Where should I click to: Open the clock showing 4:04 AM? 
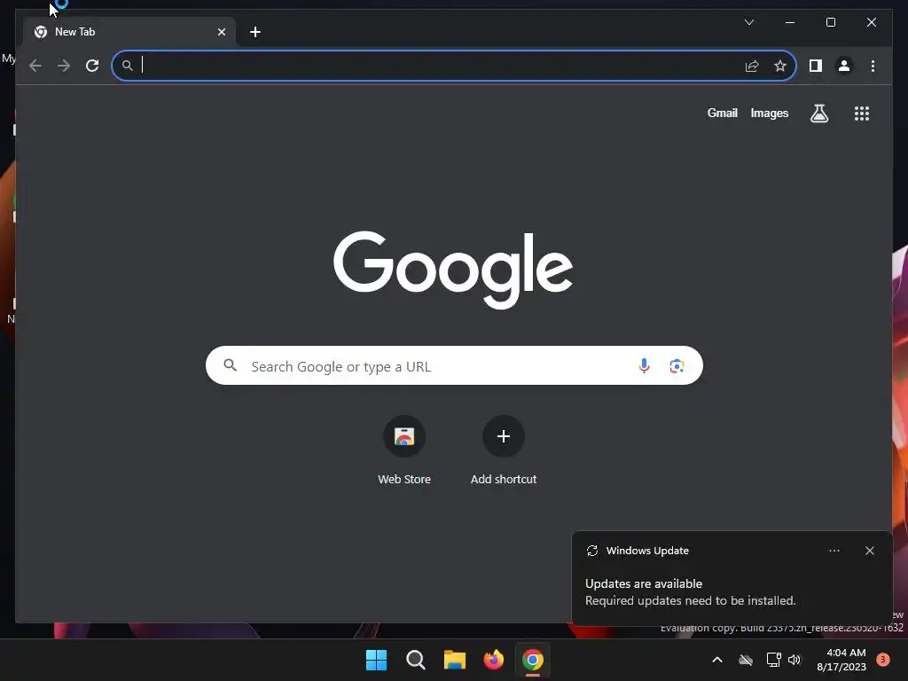point(841,660)
